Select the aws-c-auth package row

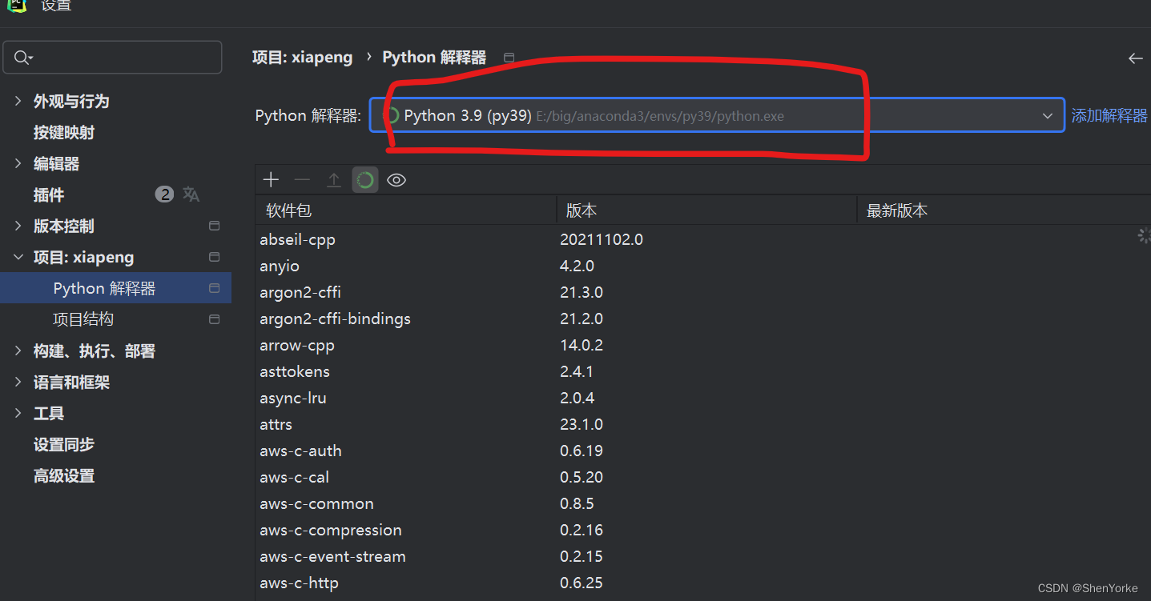click(703, 451)
